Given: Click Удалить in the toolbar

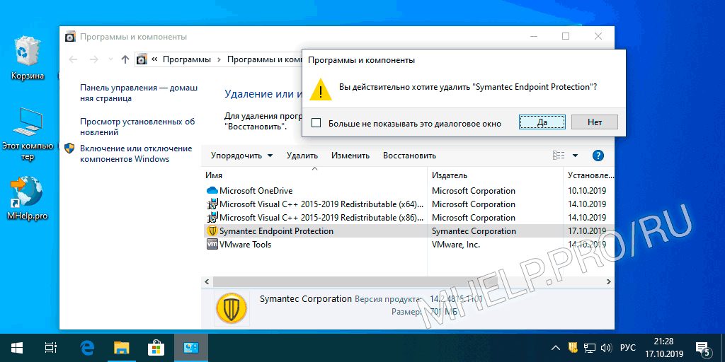Looking at the screenshot, I should tap(302, 156).
